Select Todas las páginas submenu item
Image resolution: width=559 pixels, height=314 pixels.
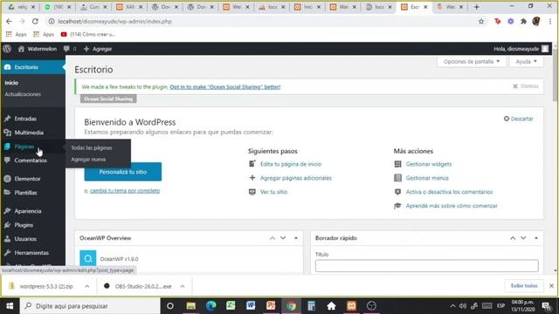click(x=92, y=147)
